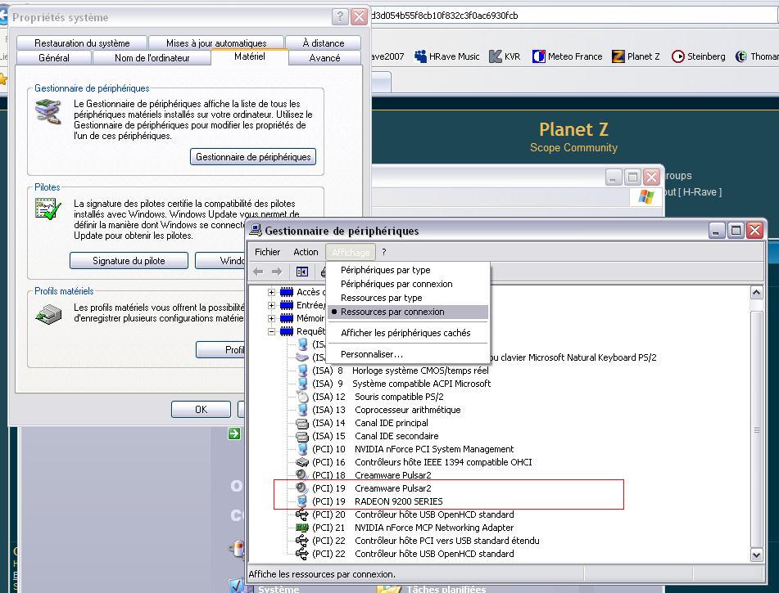
Task: Open the KVR bookmark
Action: [x=505, y=56]
